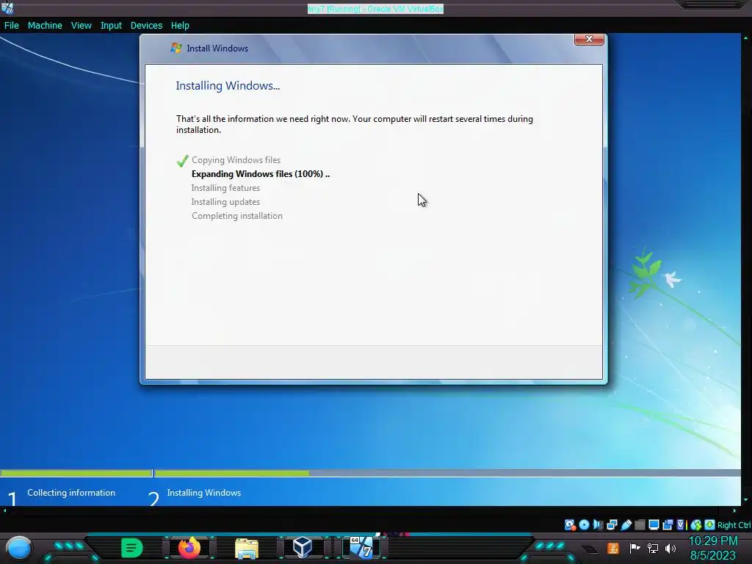Image resolution: width=752 pixels, height=564 pixels.
Task: Click the keyboard capture green arrow icon
Action: tap(710, 524)
